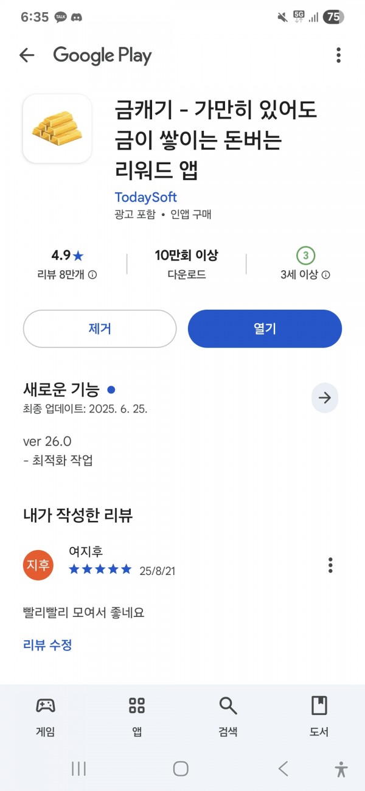Tap the 리뷰 수정 edit review link
Screen dimensions: 365x791
point(47,645)
